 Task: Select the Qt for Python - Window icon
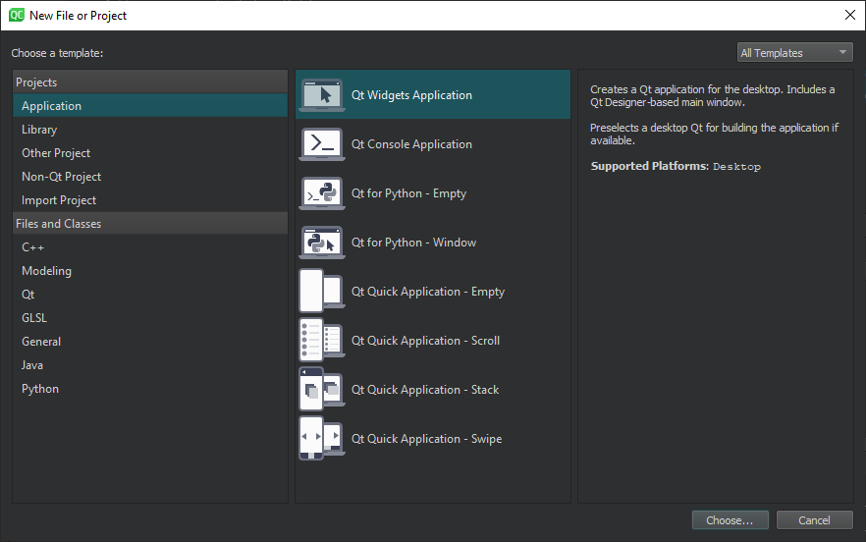coord(322,243)
